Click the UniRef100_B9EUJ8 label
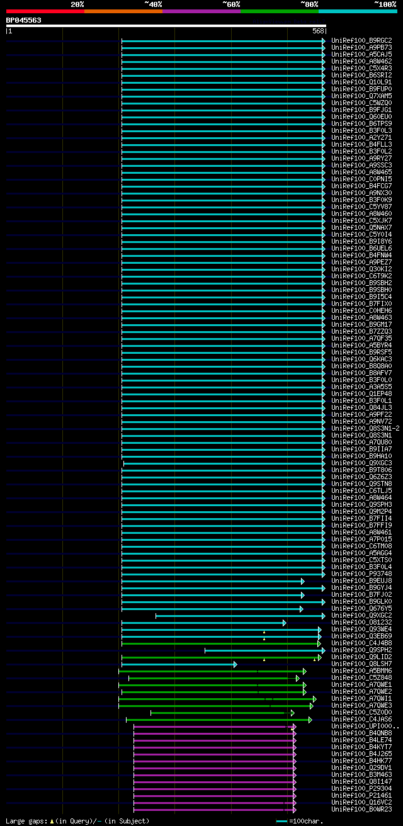The height and width of the screenshot is (826, 403). point(361,580)
